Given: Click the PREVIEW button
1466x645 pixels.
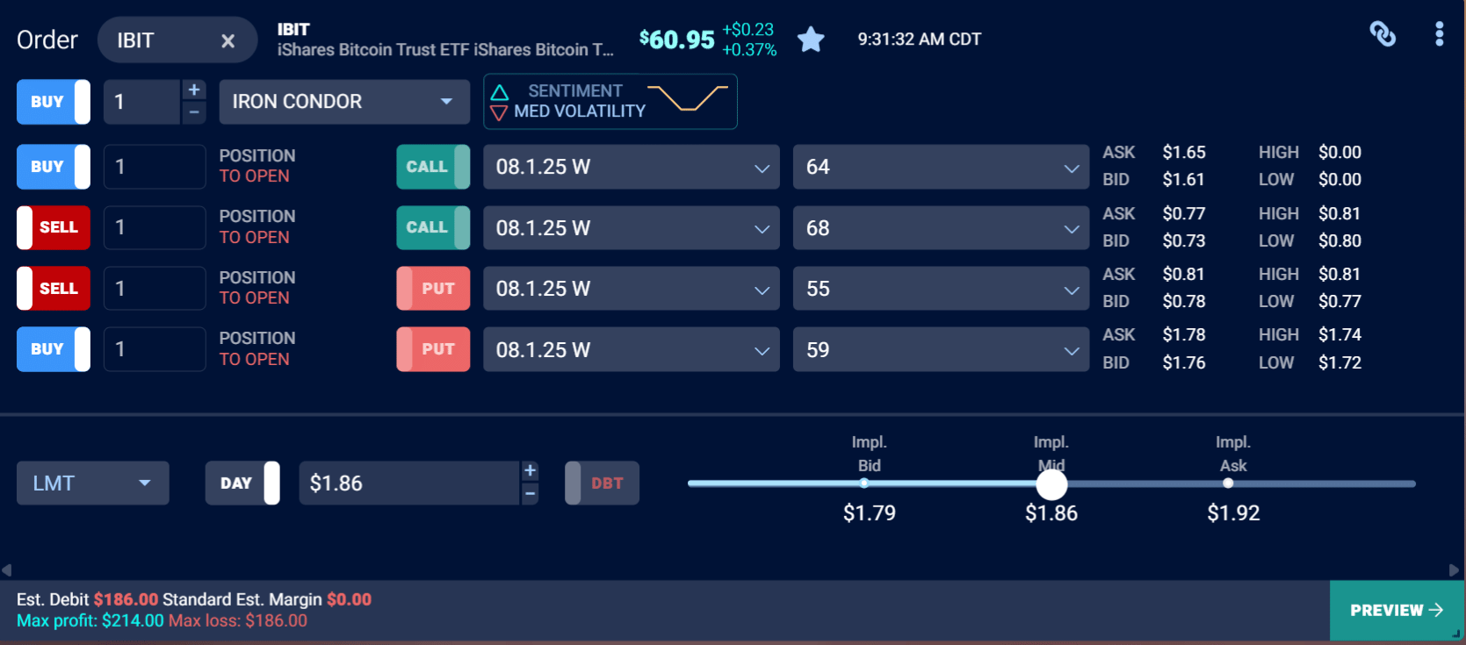Looking at the screenshot, I should (x=1396, y=610).
